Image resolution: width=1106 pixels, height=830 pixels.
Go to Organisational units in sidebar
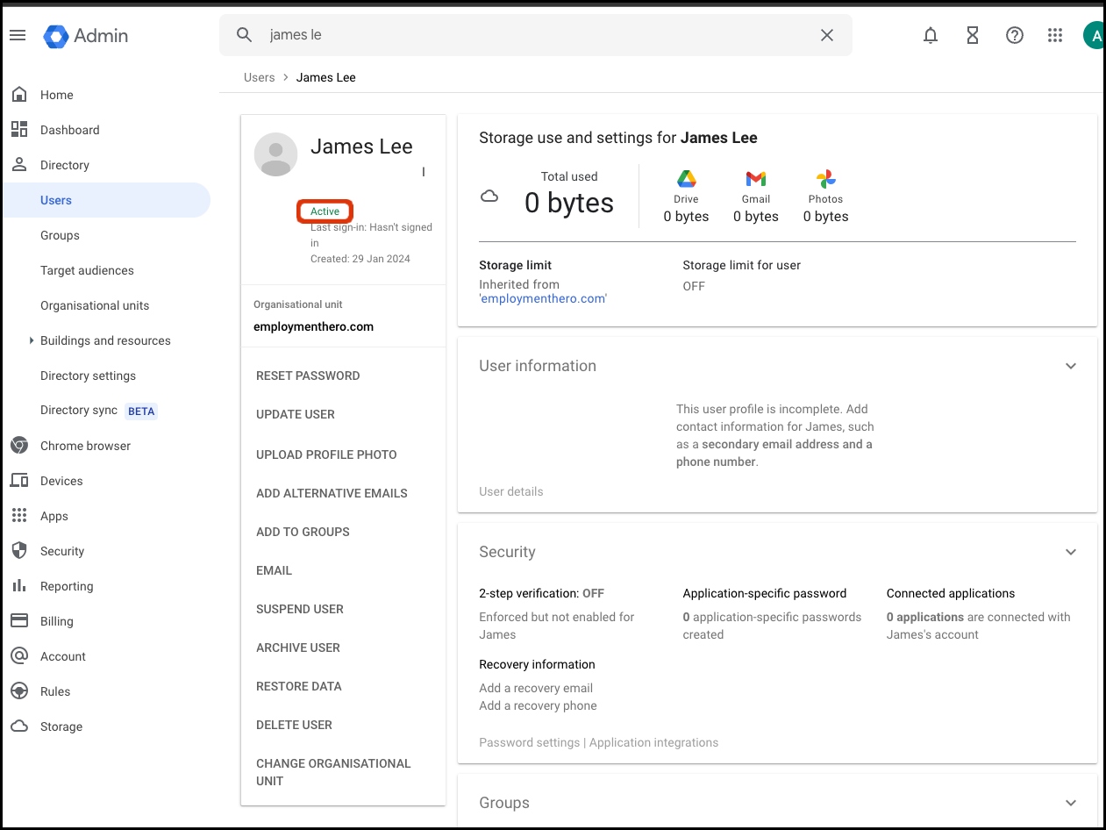[95, 305]
